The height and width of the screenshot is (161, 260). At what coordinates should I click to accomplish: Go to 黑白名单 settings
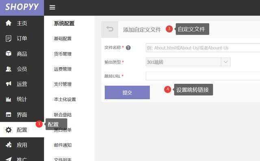click(x=63, y=130)
